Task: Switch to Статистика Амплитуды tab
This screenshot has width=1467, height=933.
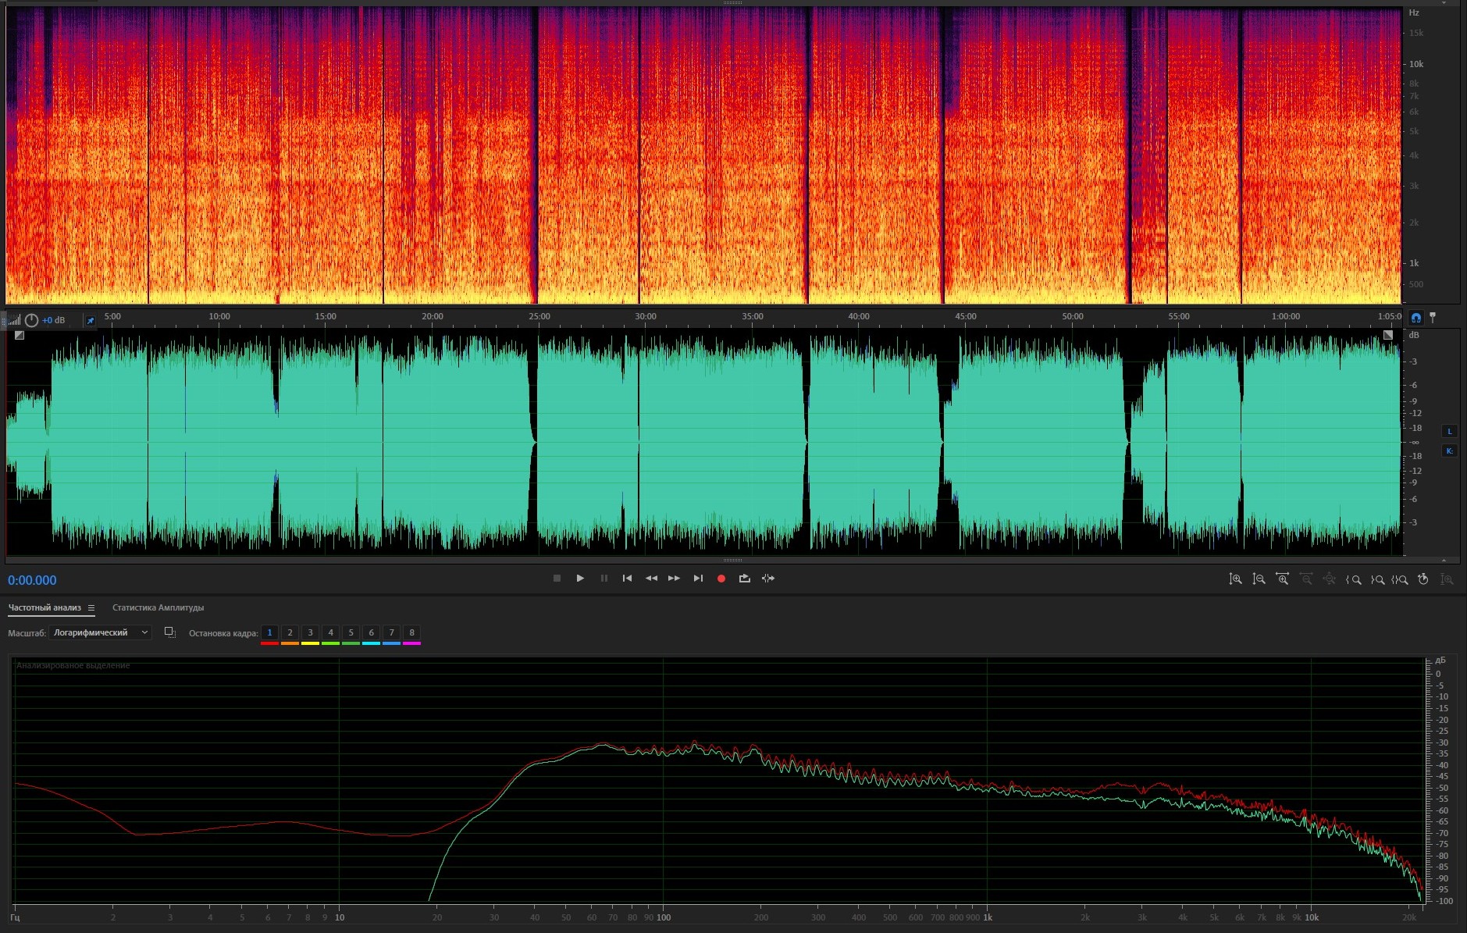Action: [x=158, y=607]
